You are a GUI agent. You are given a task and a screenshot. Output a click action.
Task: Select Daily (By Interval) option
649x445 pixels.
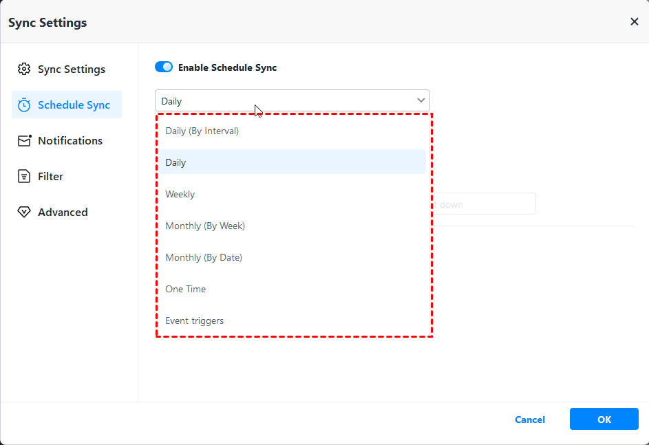202,131
